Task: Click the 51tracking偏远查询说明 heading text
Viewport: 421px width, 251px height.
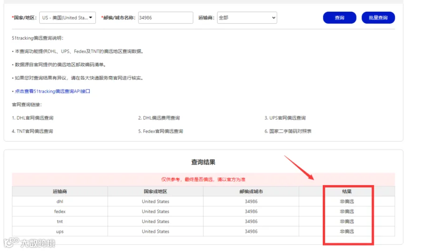Action: [37, 38]
